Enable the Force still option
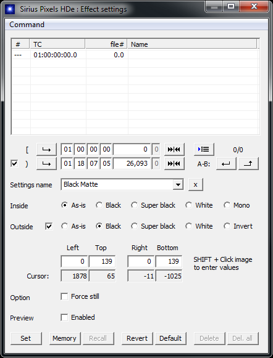273x358 pixels. click(64, 296)
